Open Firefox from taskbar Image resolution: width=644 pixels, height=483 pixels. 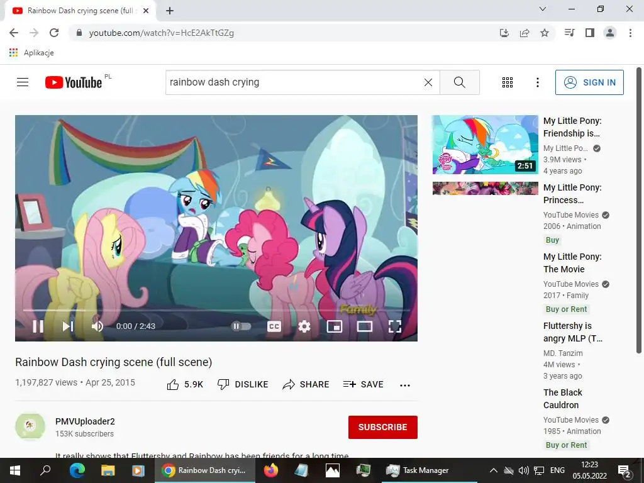(271, 470)
